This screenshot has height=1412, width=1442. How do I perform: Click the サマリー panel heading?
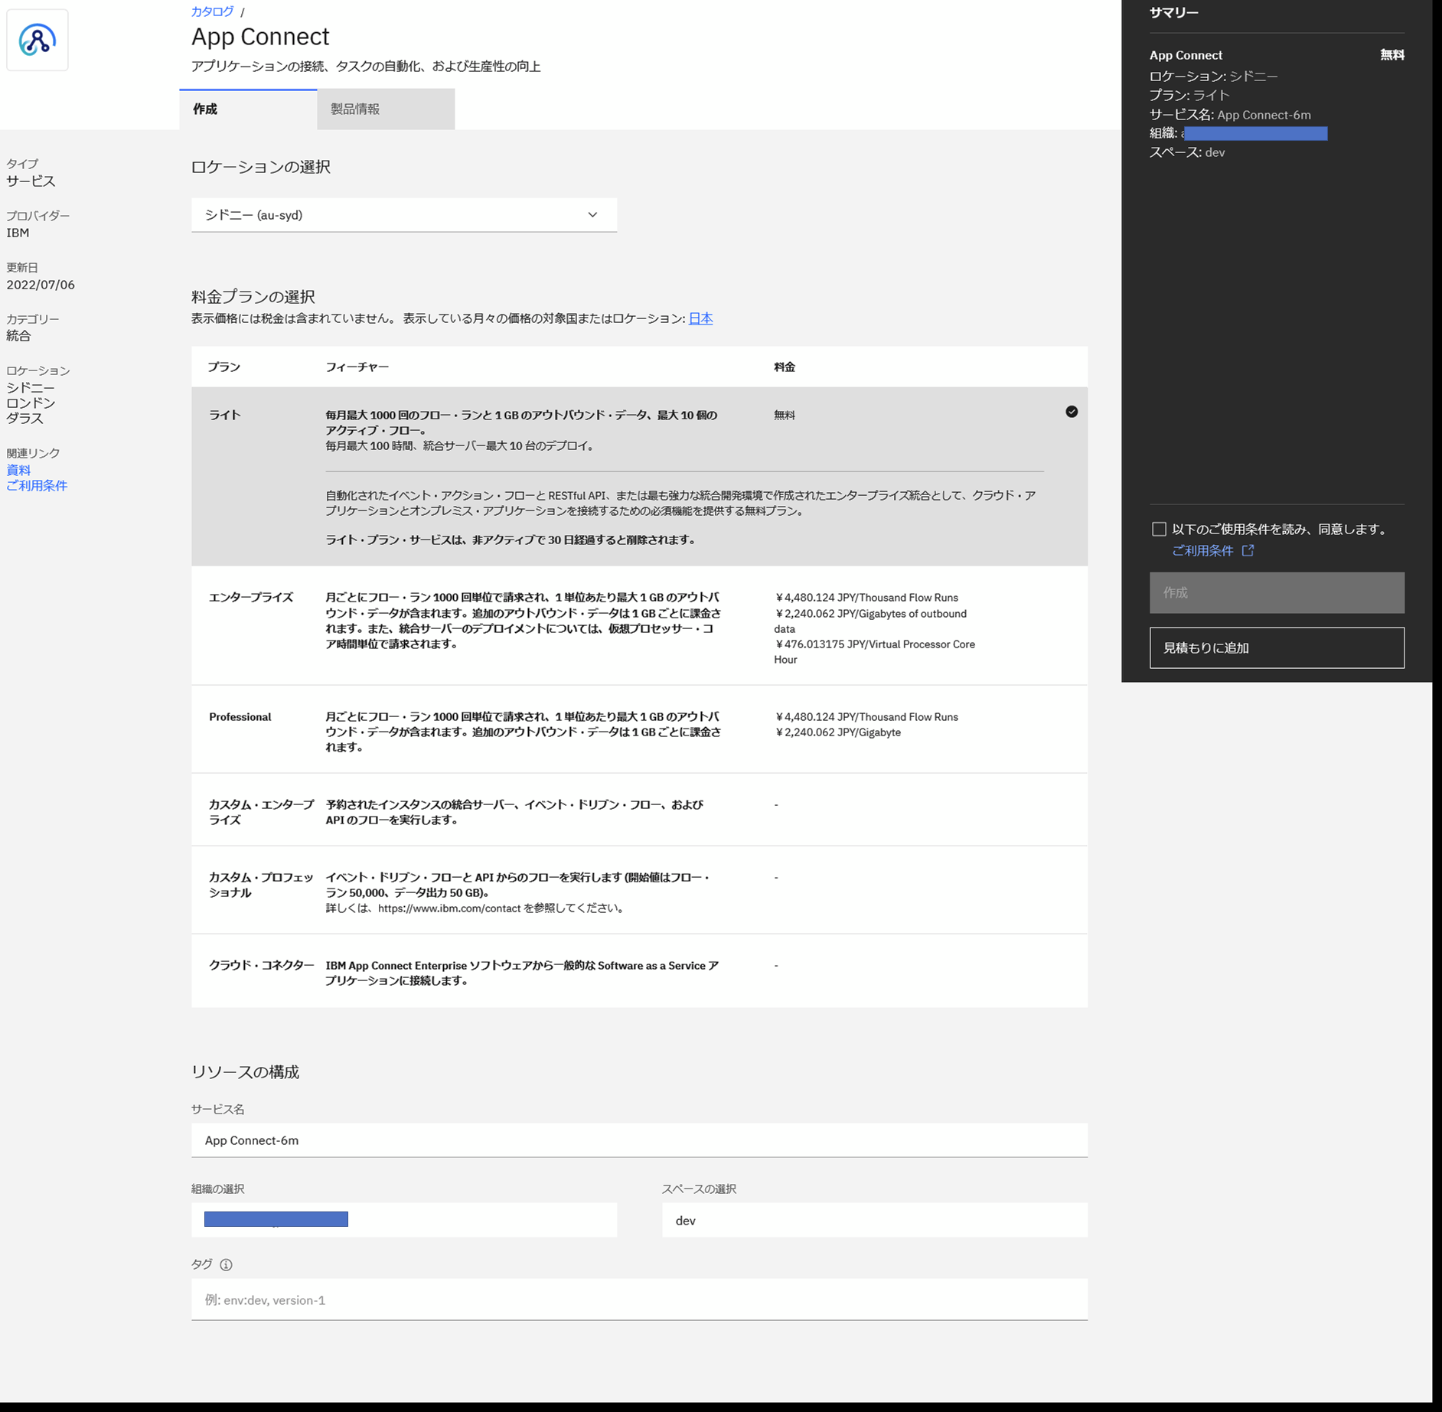1173,12
